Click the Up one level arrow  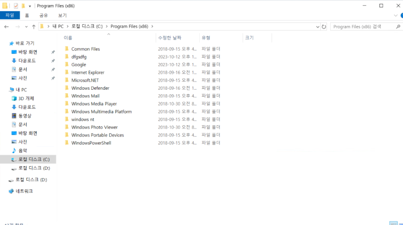(33, 26)
